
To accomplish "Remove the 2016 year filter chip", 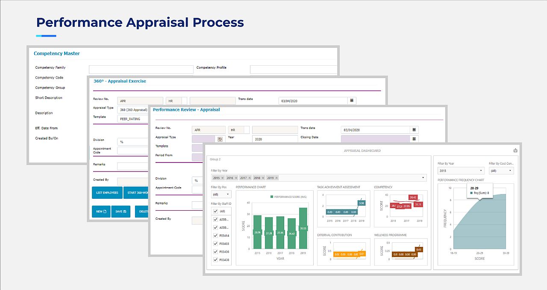I will (235, 177).
